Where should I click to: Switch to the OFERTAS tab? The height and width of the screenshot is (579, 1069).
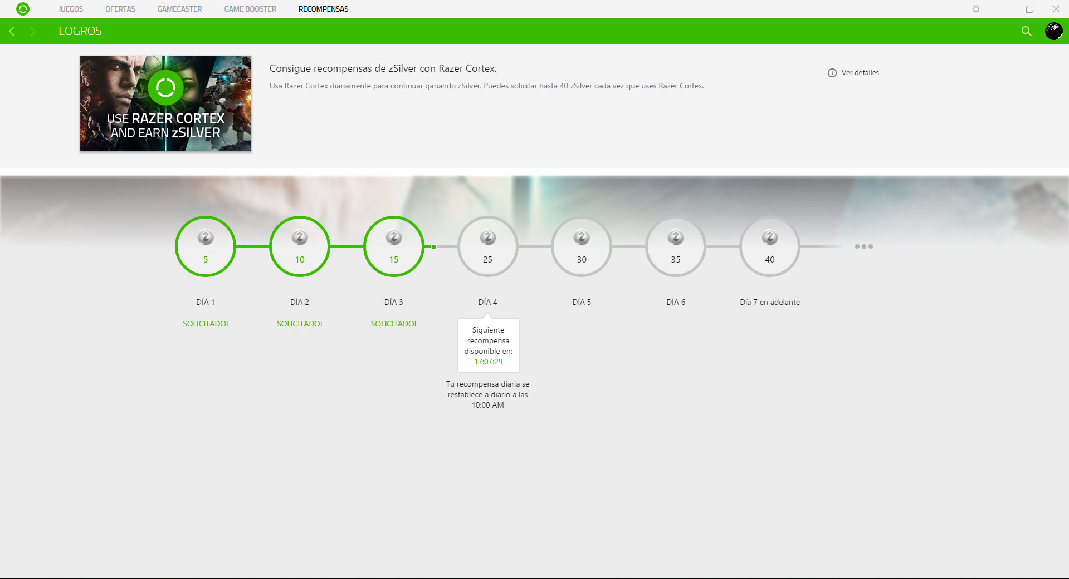120,9
